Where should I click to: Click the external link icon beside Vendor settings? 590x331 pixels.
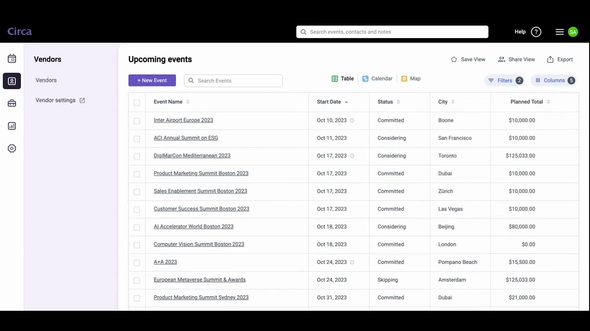pyautogui.click(x=82, y=100)
